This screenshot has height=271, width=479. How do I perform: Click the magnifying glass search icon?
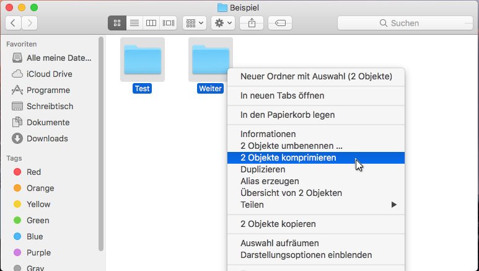coord(384,23)
